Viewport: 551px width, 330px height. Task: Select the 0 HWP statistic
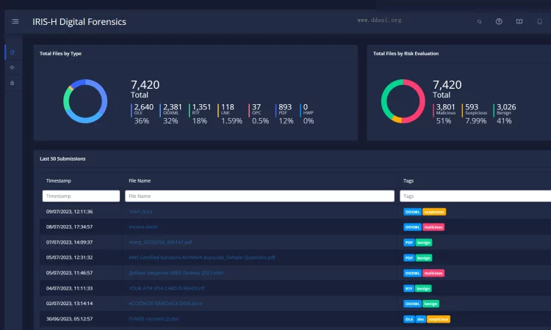click(308, 114)
